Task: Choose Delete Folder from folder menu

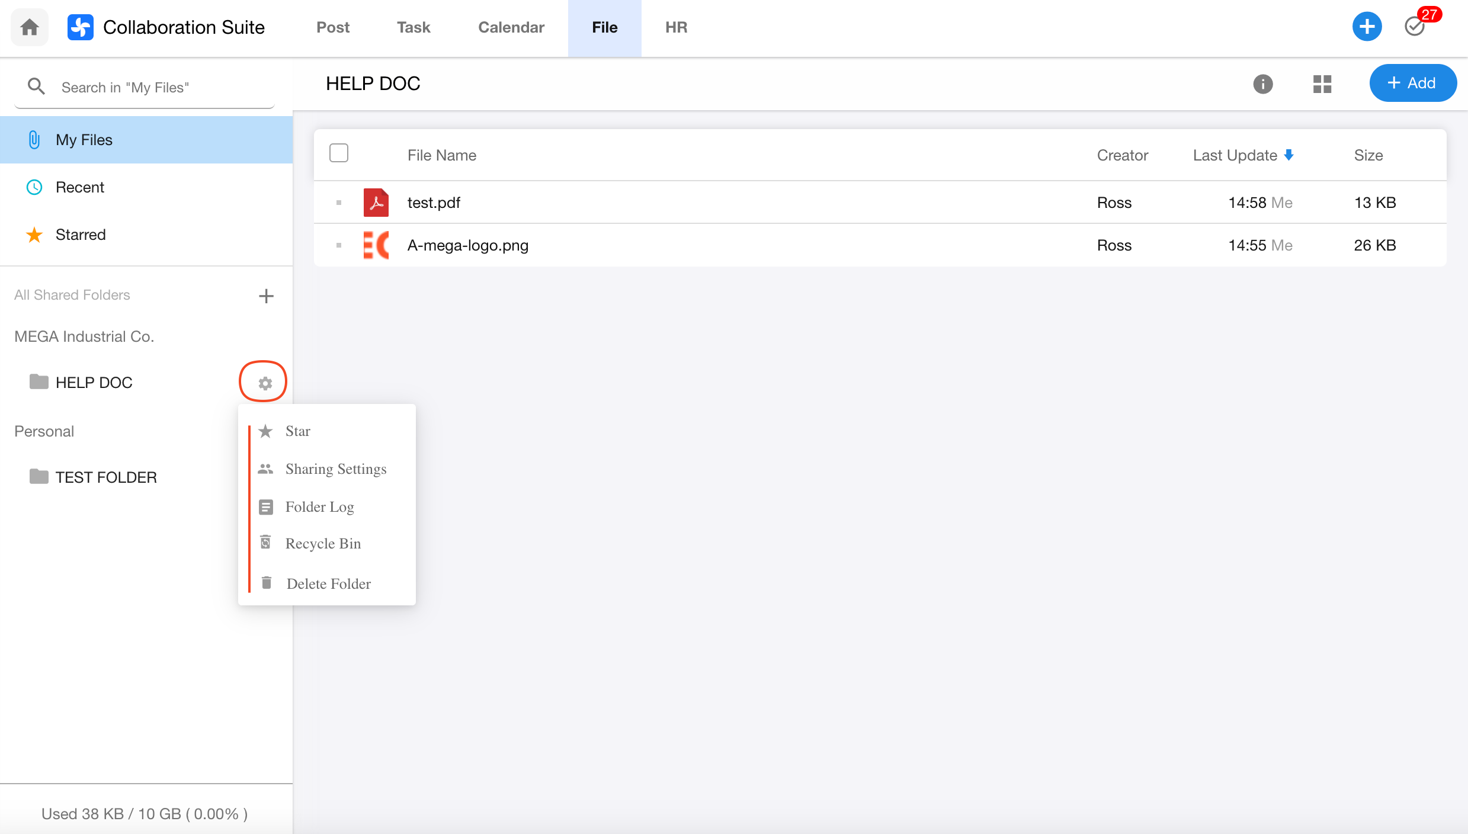Action: [328, 584]
